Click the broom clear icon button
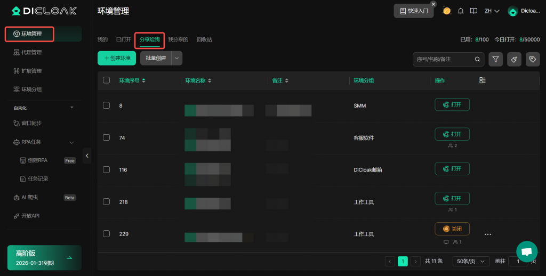 [x=514, y=59]
